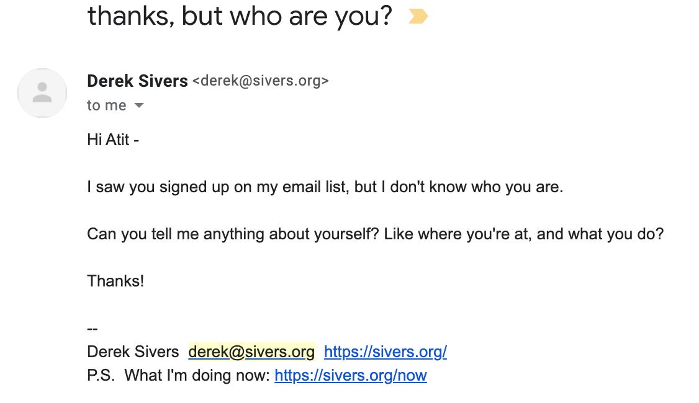Click the subject "thanks, but who are you?"
Screen dimensions: 699x403
pos(240,17)
